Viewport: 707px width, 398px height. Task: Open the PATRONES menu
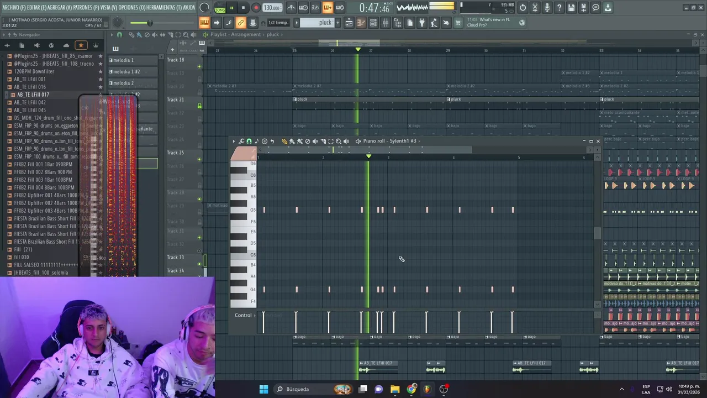(x=86, y=7)
